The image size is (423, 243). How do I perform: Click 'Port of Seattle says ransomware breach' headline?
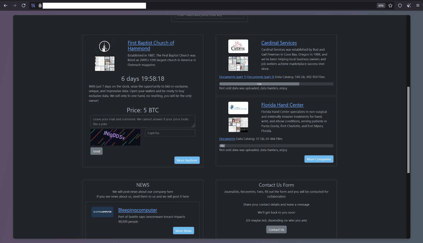151,219
